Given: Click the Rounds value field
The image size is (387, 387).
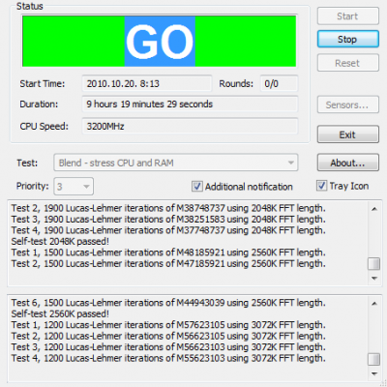Looking at the screenshot, I should (279, 84).
